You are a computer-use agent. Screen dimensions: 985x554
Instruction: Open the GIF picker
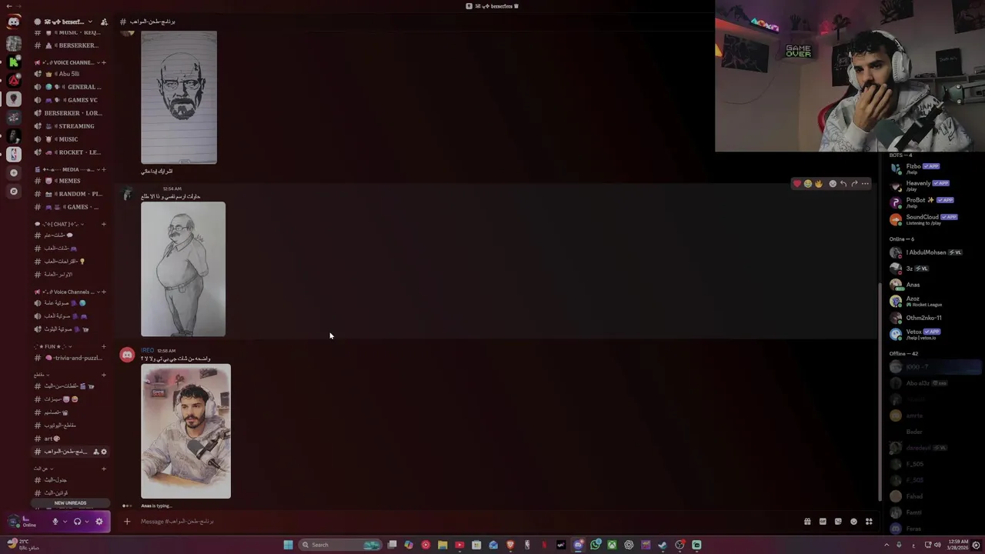pos(823,522)
